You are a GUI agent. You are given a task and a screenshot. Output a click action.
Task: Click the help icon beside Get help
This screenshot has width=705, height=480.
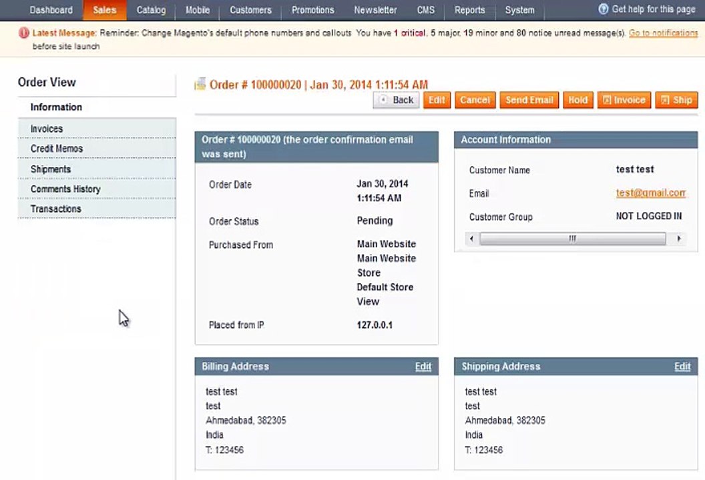[x=603, y=9]
